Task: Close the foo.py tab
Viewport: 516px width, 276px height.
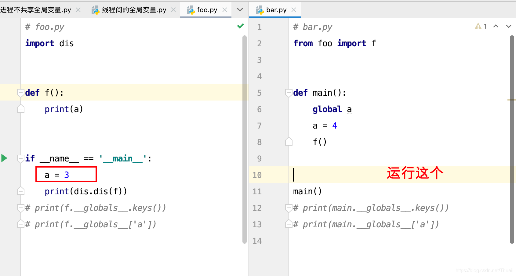Action: [x=225, y=10]
